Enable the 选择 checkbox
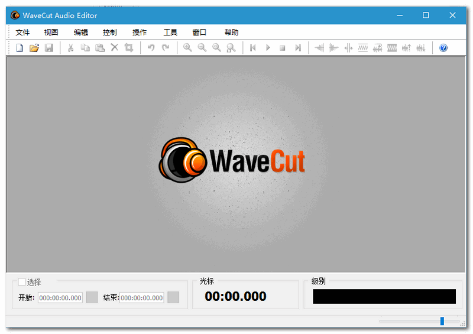Image resolution: width=473 pixels, height=334 pixels. 22,282
